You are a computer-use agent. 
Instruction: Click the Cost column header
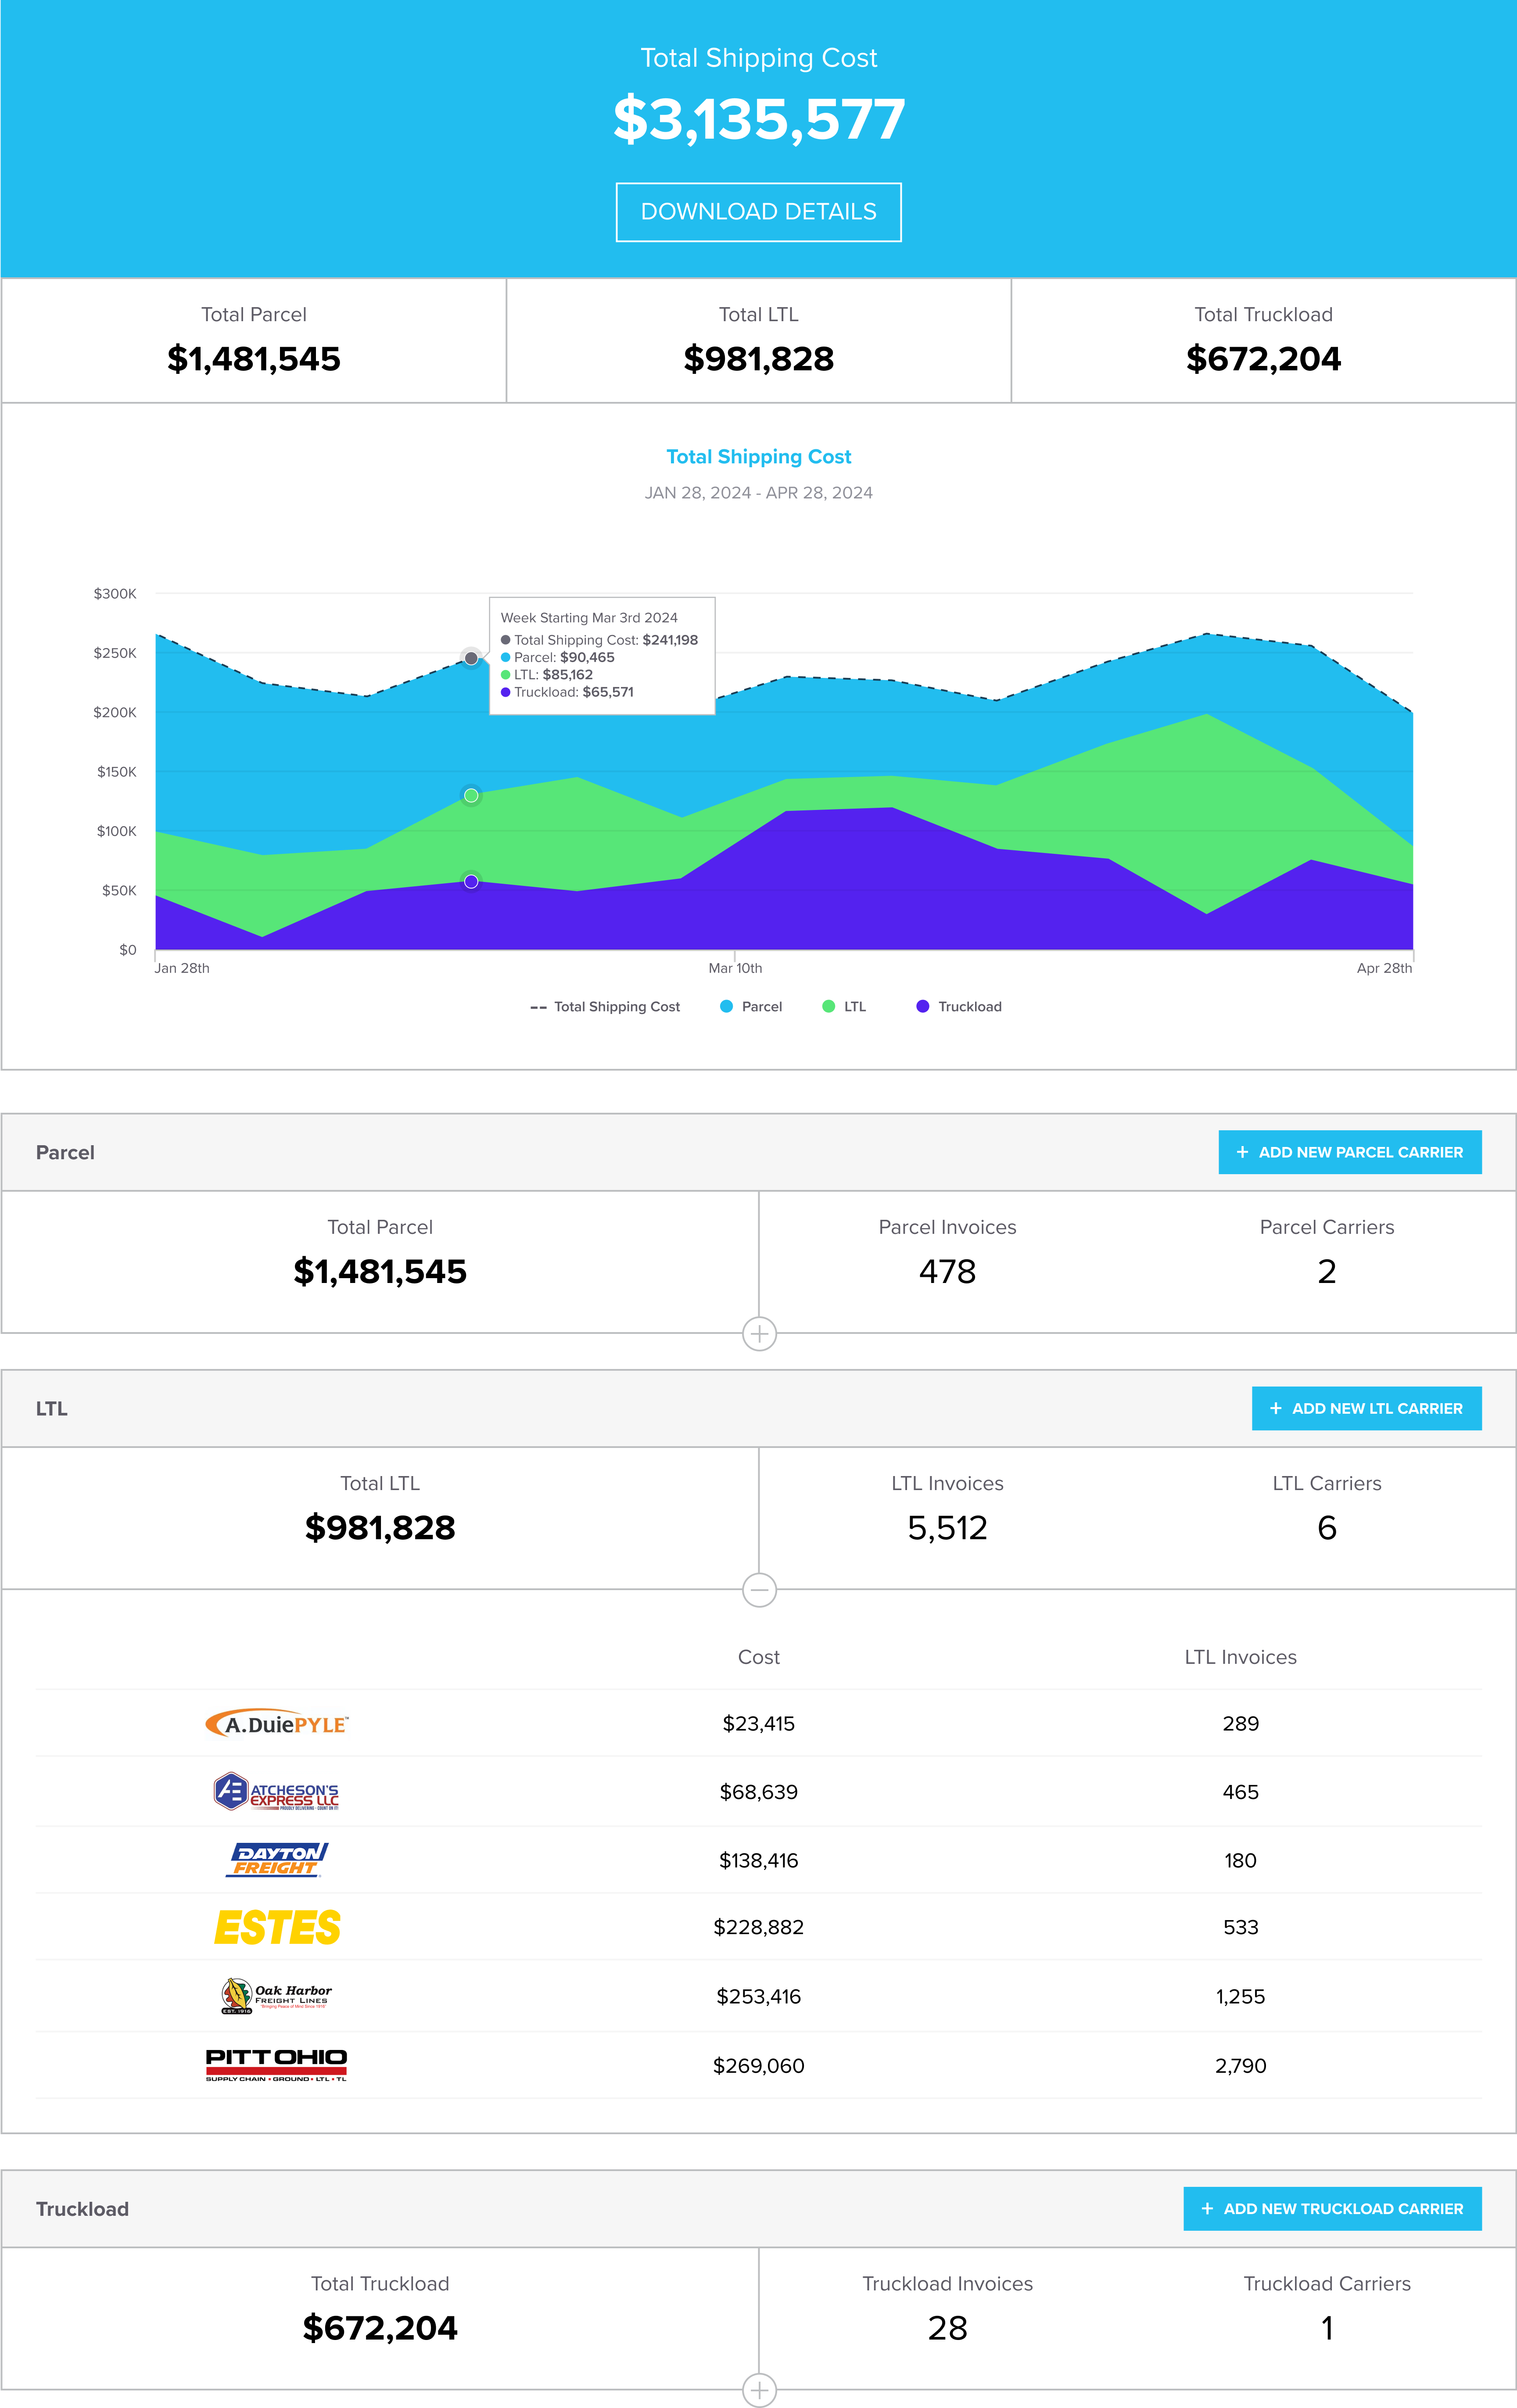(x=759, y=1657)
